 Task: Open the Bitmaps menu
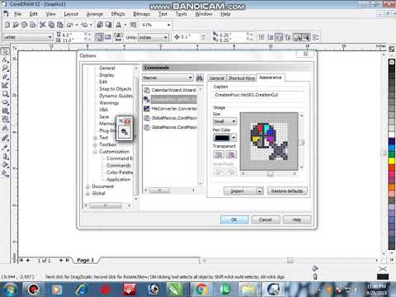[141, 14]
